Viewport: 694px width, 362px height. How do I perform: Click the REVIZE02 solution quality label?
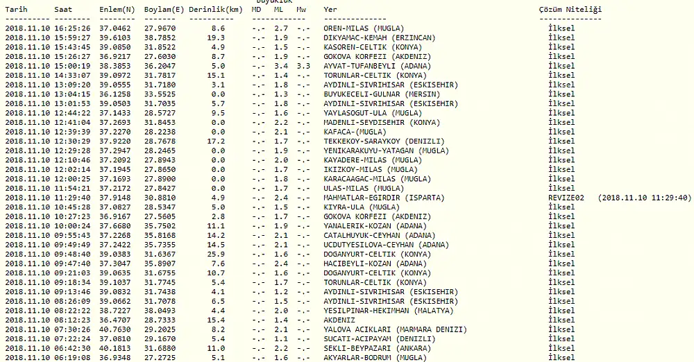(x=566, y=198)
